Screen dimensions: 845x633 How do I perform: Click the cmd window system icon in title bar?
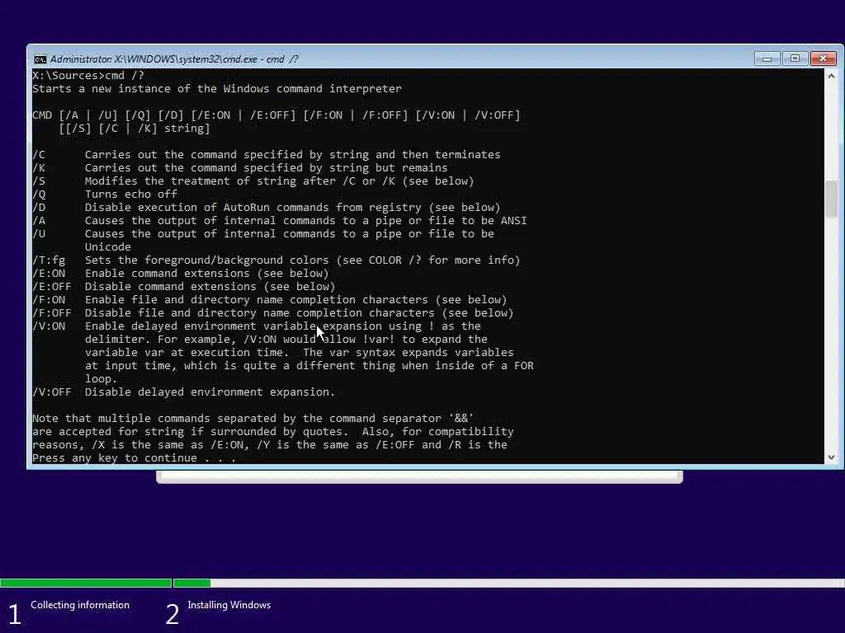(40, 59)
